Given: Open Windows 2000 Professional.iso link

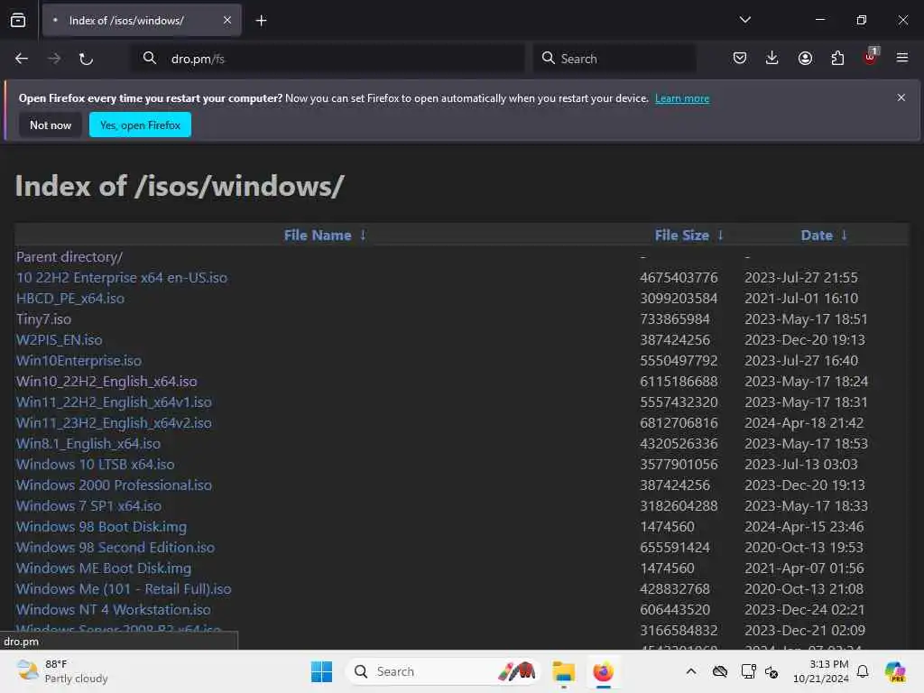Looking at the screenshot, I should (x=114, y=485).
